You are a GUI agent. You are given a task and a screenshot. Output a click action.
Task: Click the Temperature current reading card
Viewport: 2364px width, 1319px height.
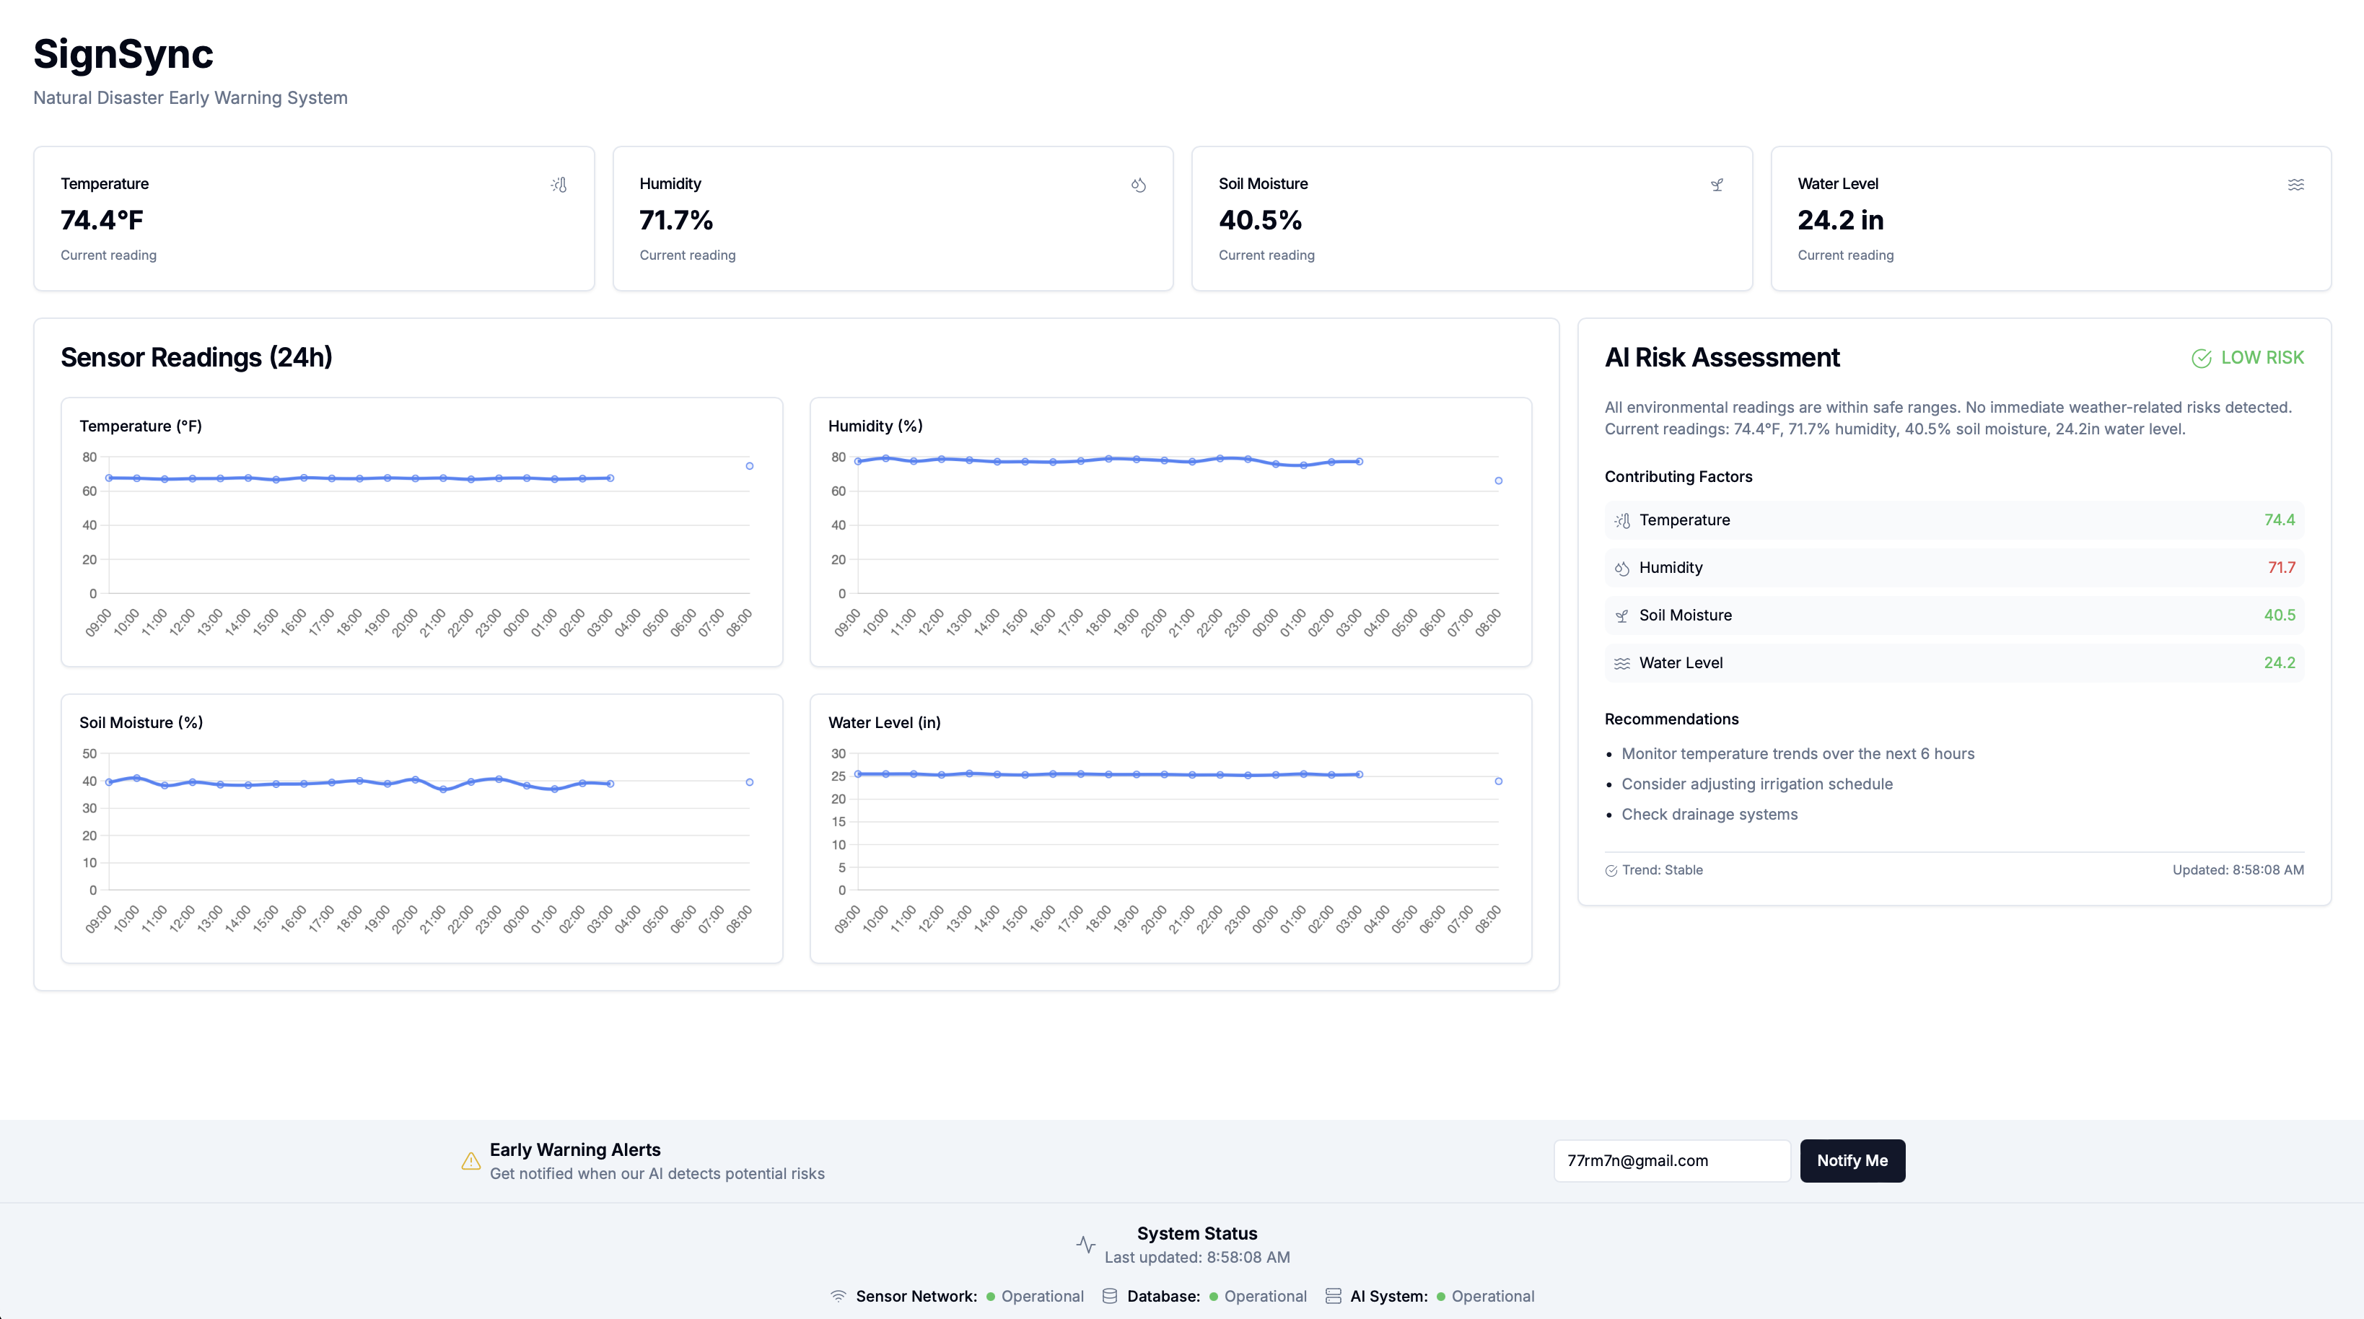[314, 219]
